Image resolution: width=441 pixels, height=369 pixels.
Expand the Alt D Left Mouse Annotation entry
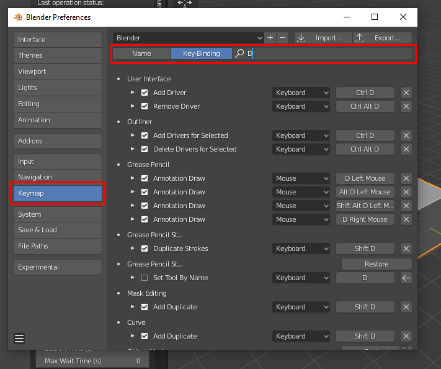(133, 191)
